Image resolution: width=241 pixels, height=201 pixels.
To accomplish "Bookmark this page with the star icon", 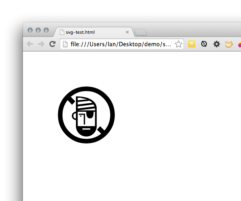I will (x=178, y=44).
